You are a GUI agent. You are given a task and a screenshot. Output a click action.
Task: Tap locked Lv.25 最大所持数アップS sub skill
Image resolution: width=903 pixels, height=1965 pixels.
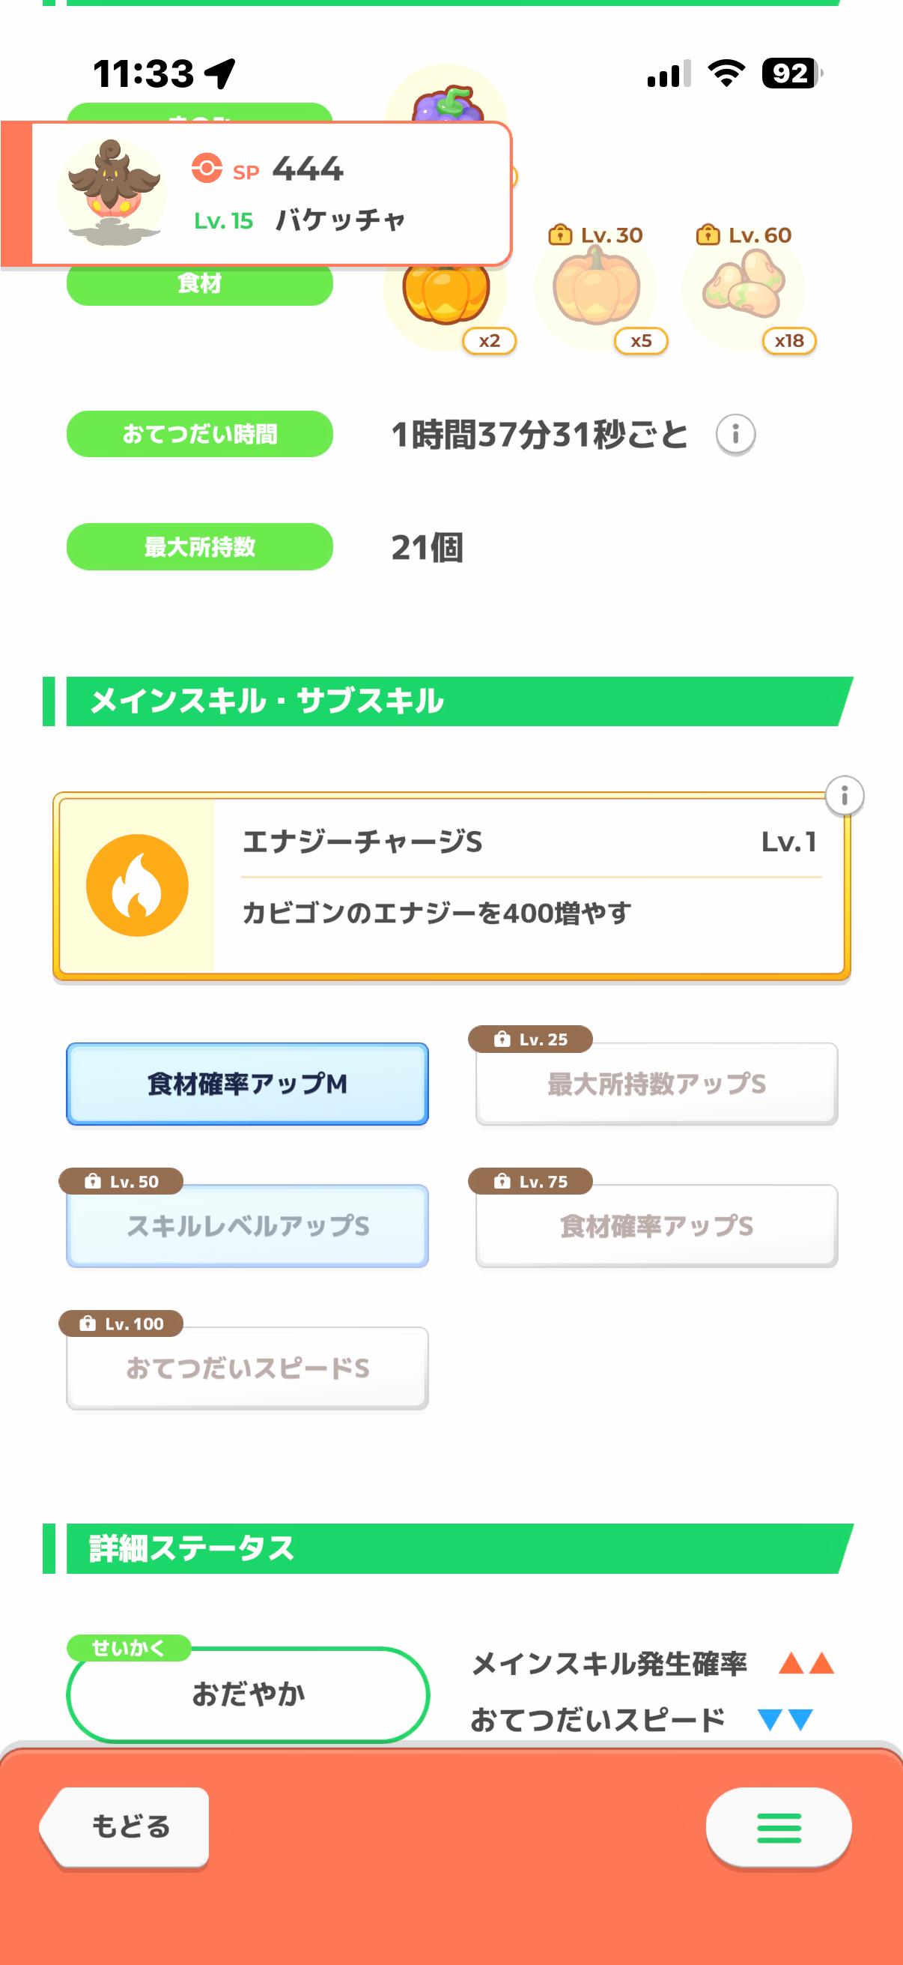click(656, 1084)
